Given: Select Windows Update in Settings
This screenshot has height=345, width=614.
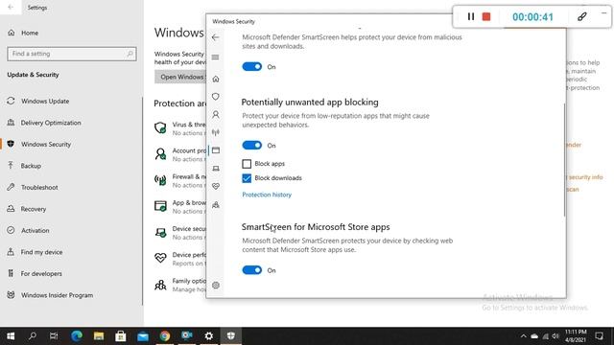Looking at the screenshot, I should click(71, 101).
